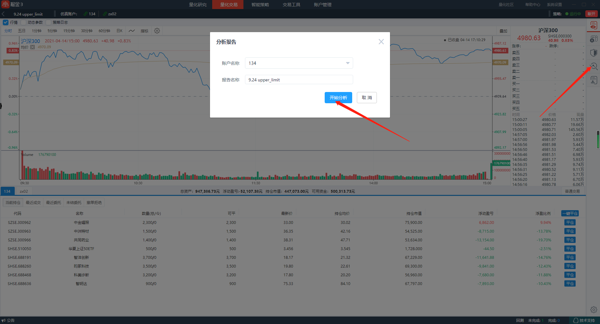Click the 浮动盈亏 column header
The width and height of the screenshot is (600, 324).
tap(486, 214)
